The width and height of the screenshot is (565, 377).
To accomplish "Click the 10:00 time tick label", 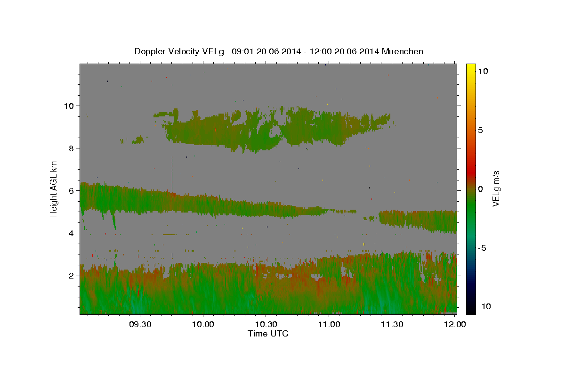I will pos(203,324).
